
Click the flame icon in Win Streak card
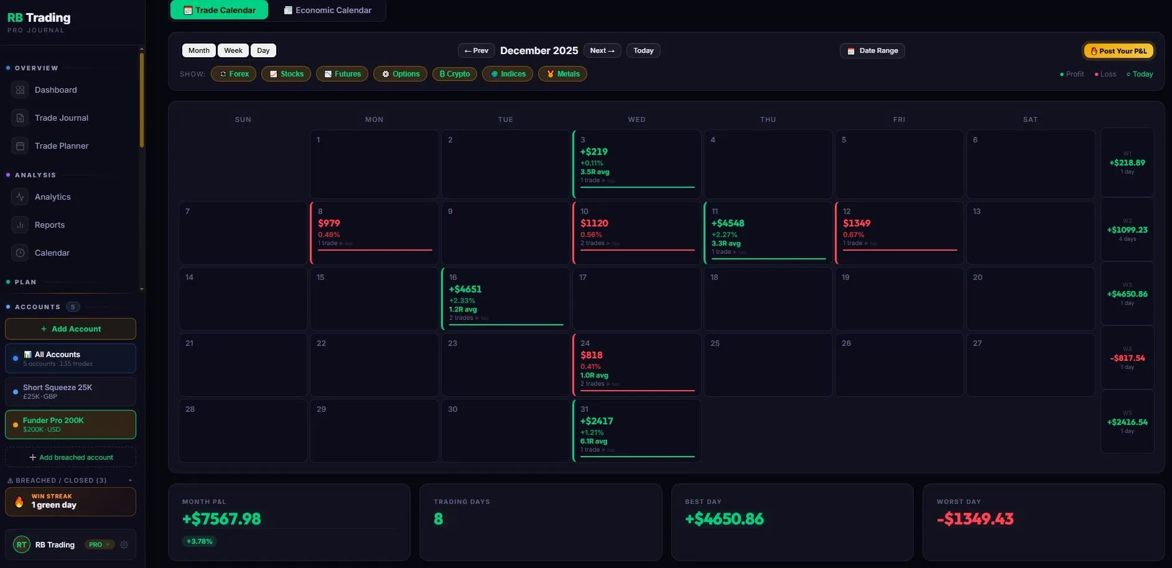coord(19,501)
